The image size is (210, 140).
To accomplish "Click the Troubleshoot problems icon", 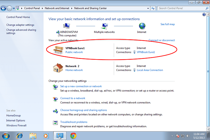I will (x=55, y=123).
